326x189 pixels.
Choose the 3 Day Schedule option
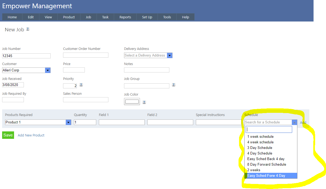point(259,148)
